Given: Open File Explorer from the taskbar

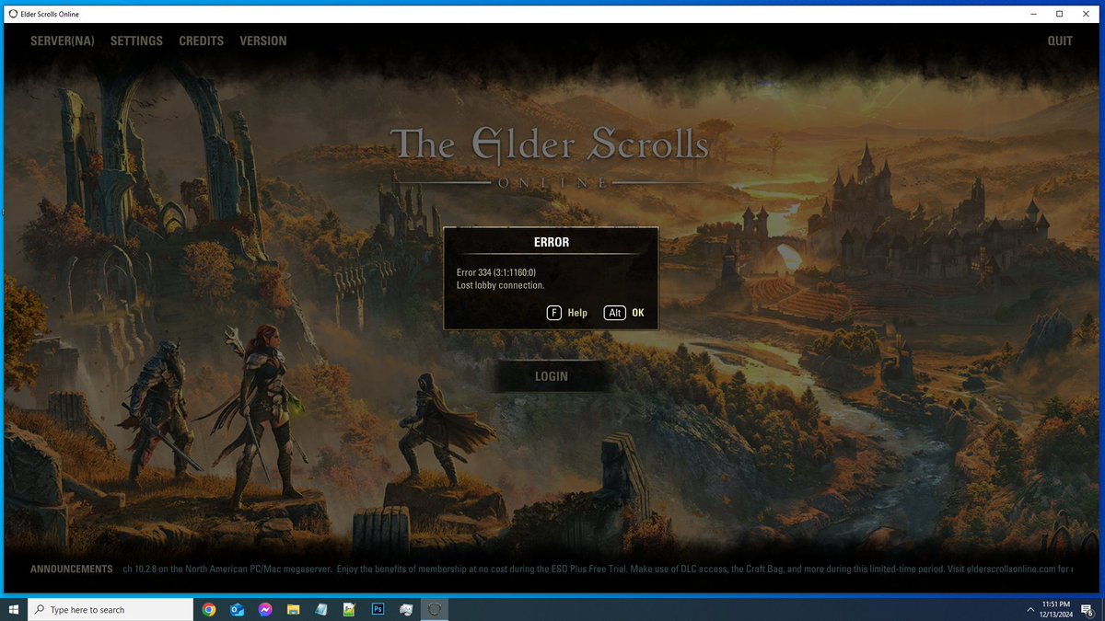Looking at the screenshot, I should click(293, 609).
